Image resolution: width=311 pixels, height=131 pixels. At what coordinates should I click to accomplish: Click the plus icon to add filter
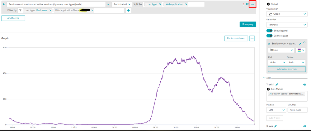(128, 10)
